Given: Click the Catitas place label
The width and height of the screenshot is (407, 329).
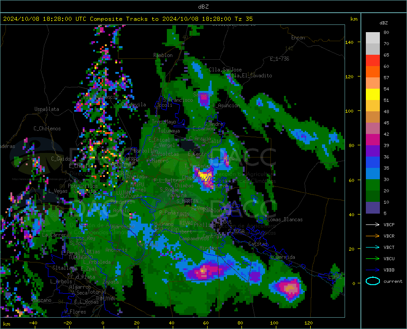Looking at the screenshot, I should pyautogui.click(x=258, y=244).
